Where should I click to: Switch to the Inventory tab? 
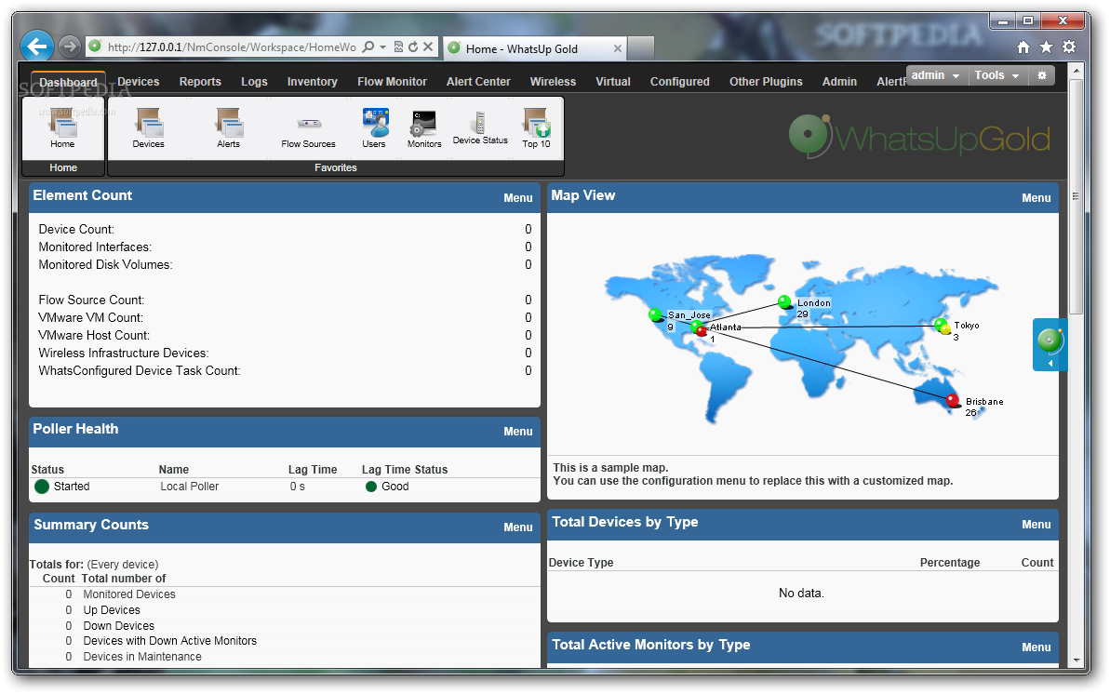point(313,82)
